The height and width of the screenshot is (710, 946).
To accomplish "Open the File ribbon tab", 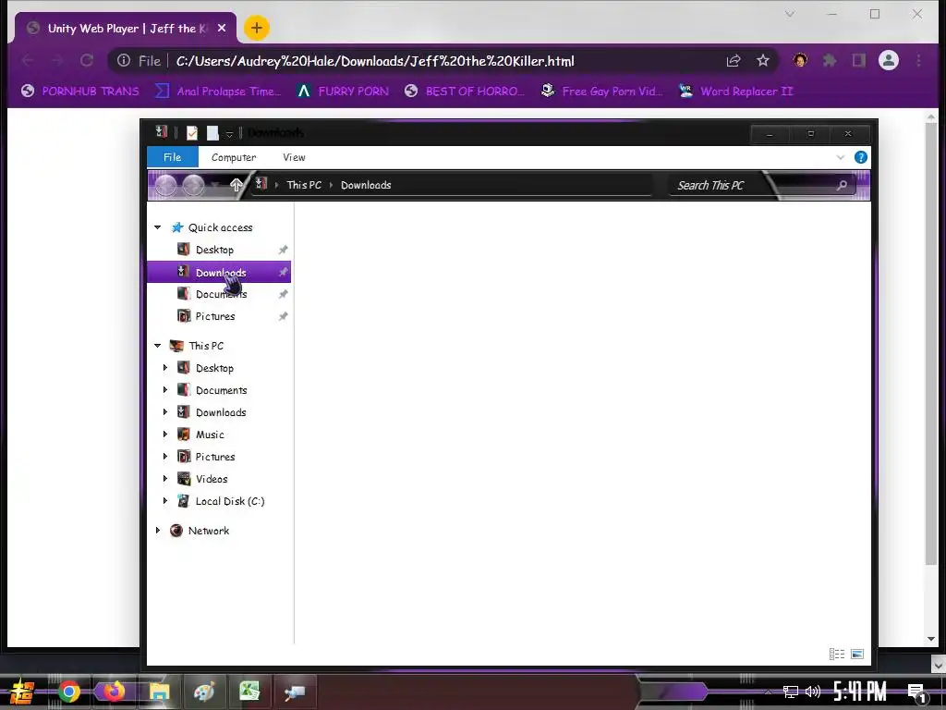I will pos(173,157).
